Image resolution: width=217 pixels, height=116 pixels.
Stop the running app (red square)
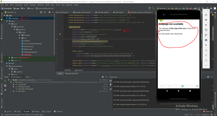191,8
